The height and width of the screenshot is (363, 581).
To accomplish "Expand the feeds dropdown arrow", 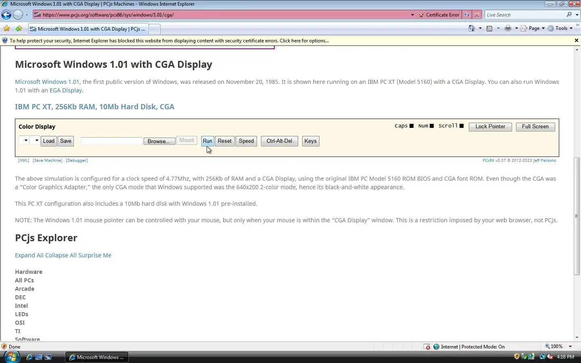I will click(x=498, y=28).
